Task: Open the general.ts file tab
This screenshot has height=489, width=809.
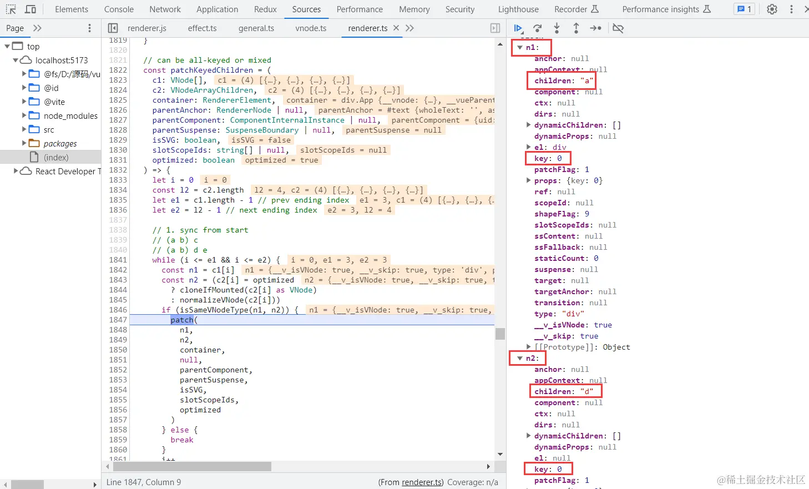Action: click(256, 28)
